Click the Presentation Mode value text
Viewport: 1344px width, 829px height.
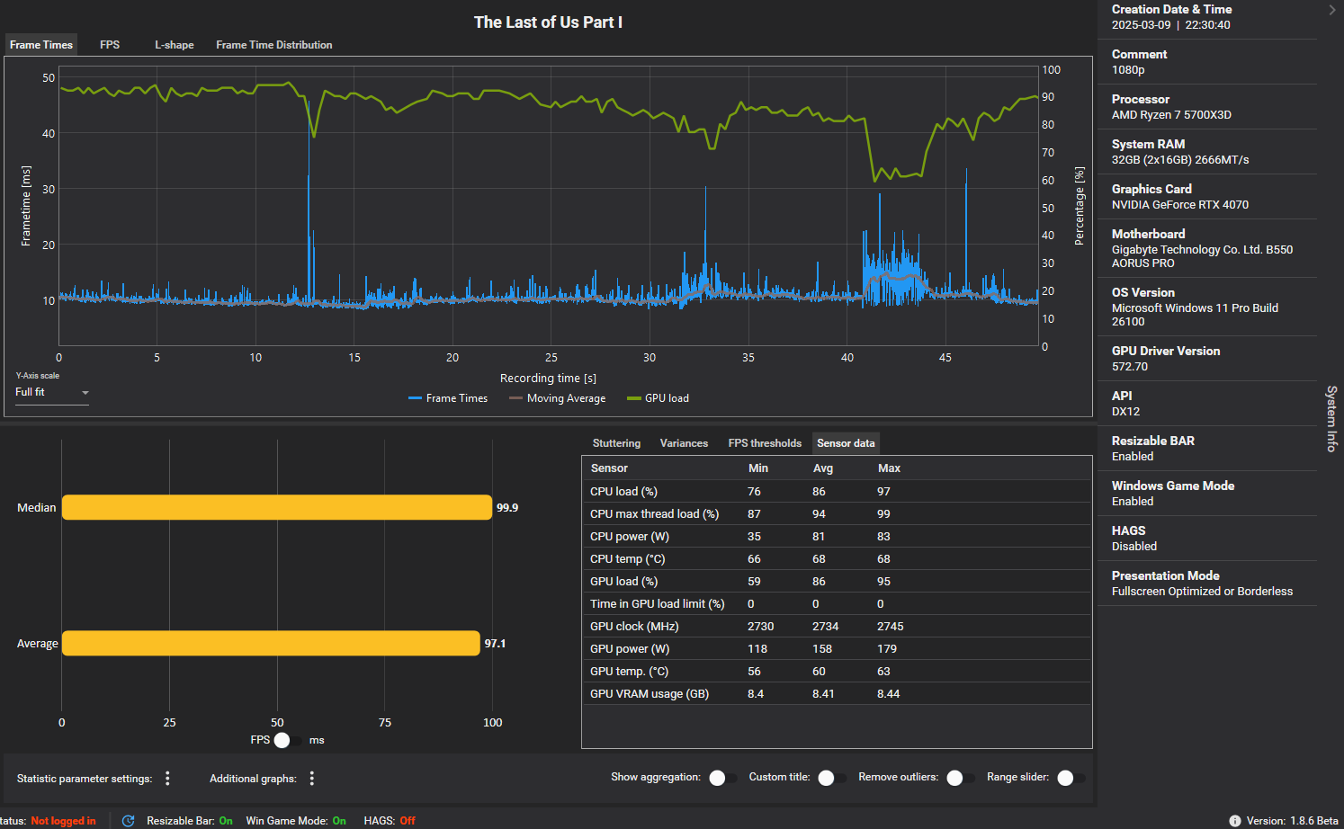pyautogui.click(x=1202, y=592)
